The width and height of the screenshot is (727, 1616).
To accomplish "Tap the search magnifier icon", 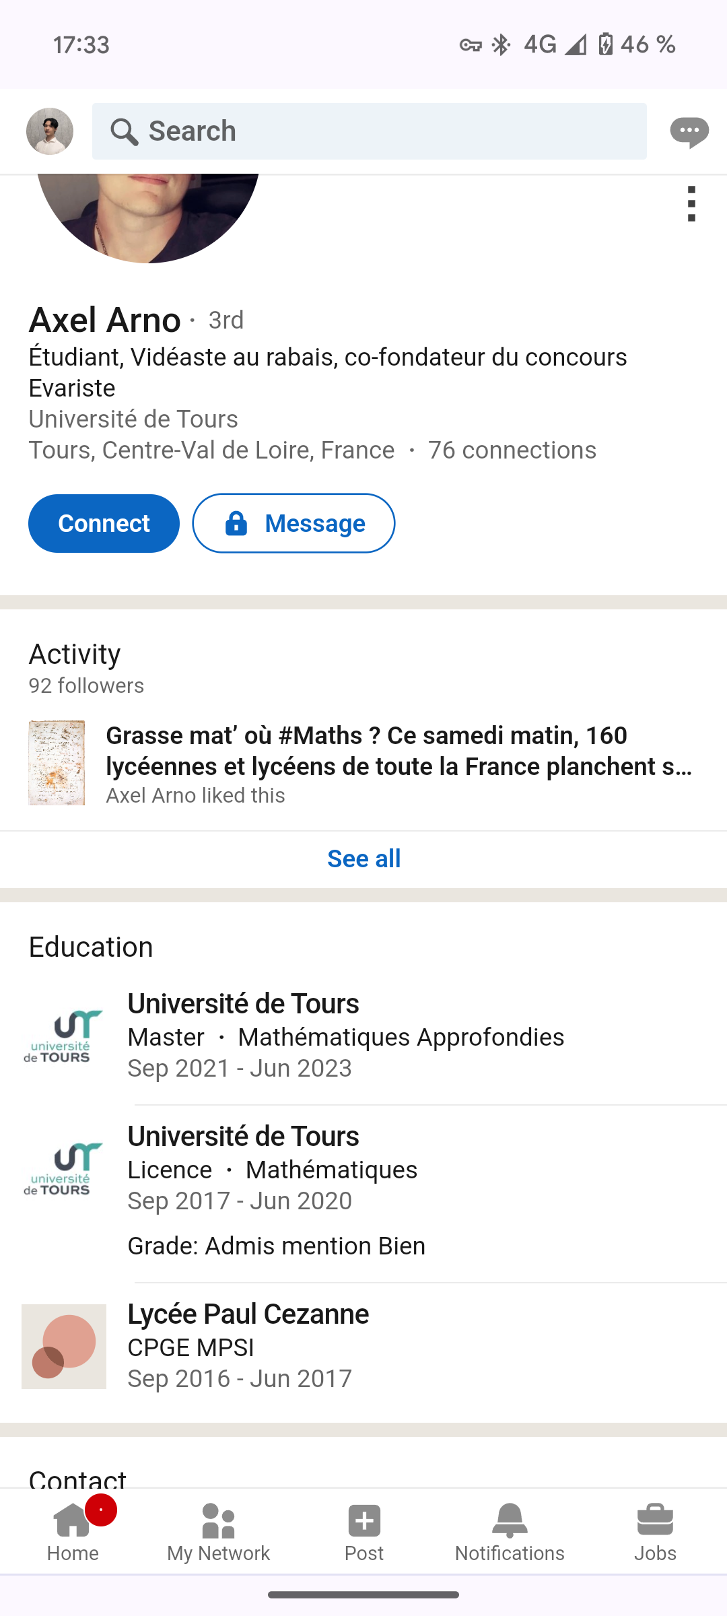I will point(125,131).
